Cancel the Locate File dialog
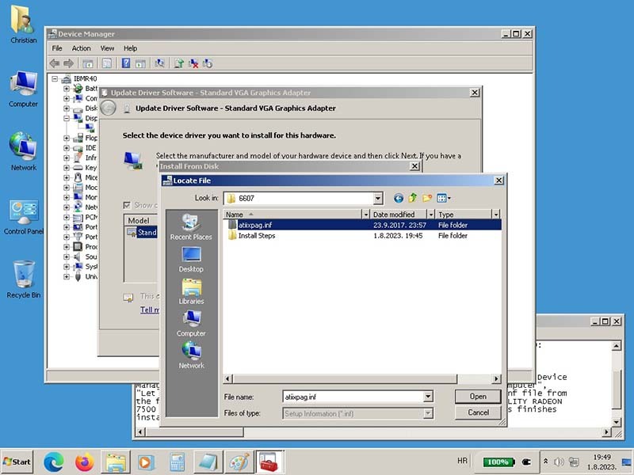Image resolution: width=634 pixels, height=475 pixels. [x=478, y=412]
